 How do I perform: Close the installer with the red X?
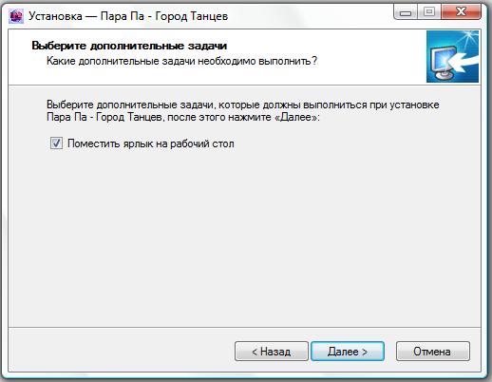click(461, 12)
